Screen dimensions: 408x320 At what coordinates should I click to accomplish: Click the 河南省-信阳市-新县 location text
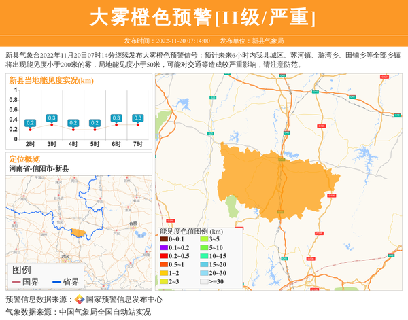pos(39,168)
